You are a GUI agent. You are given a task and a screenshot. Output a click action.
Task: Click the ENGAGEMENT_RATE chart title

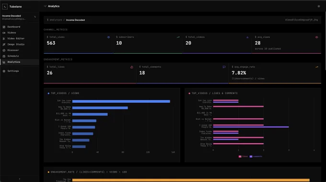click(89, 172)
